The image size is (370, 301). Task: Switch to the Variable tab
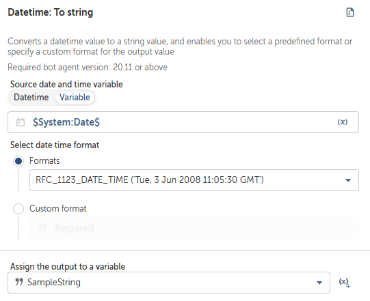(75, 98)
